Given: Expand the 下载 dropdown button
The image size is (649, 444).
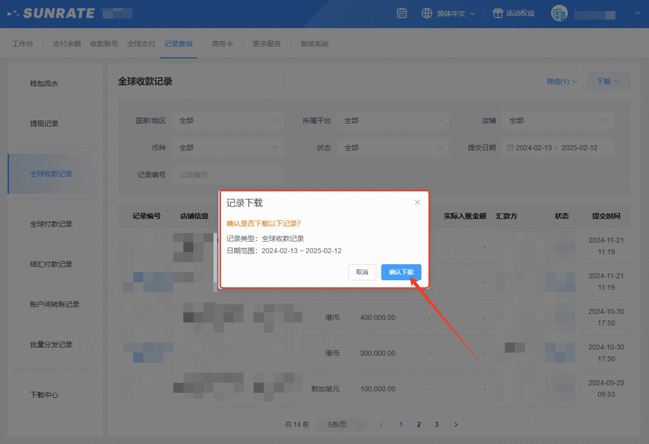Looking at the screenshot, I should point(608,81).
